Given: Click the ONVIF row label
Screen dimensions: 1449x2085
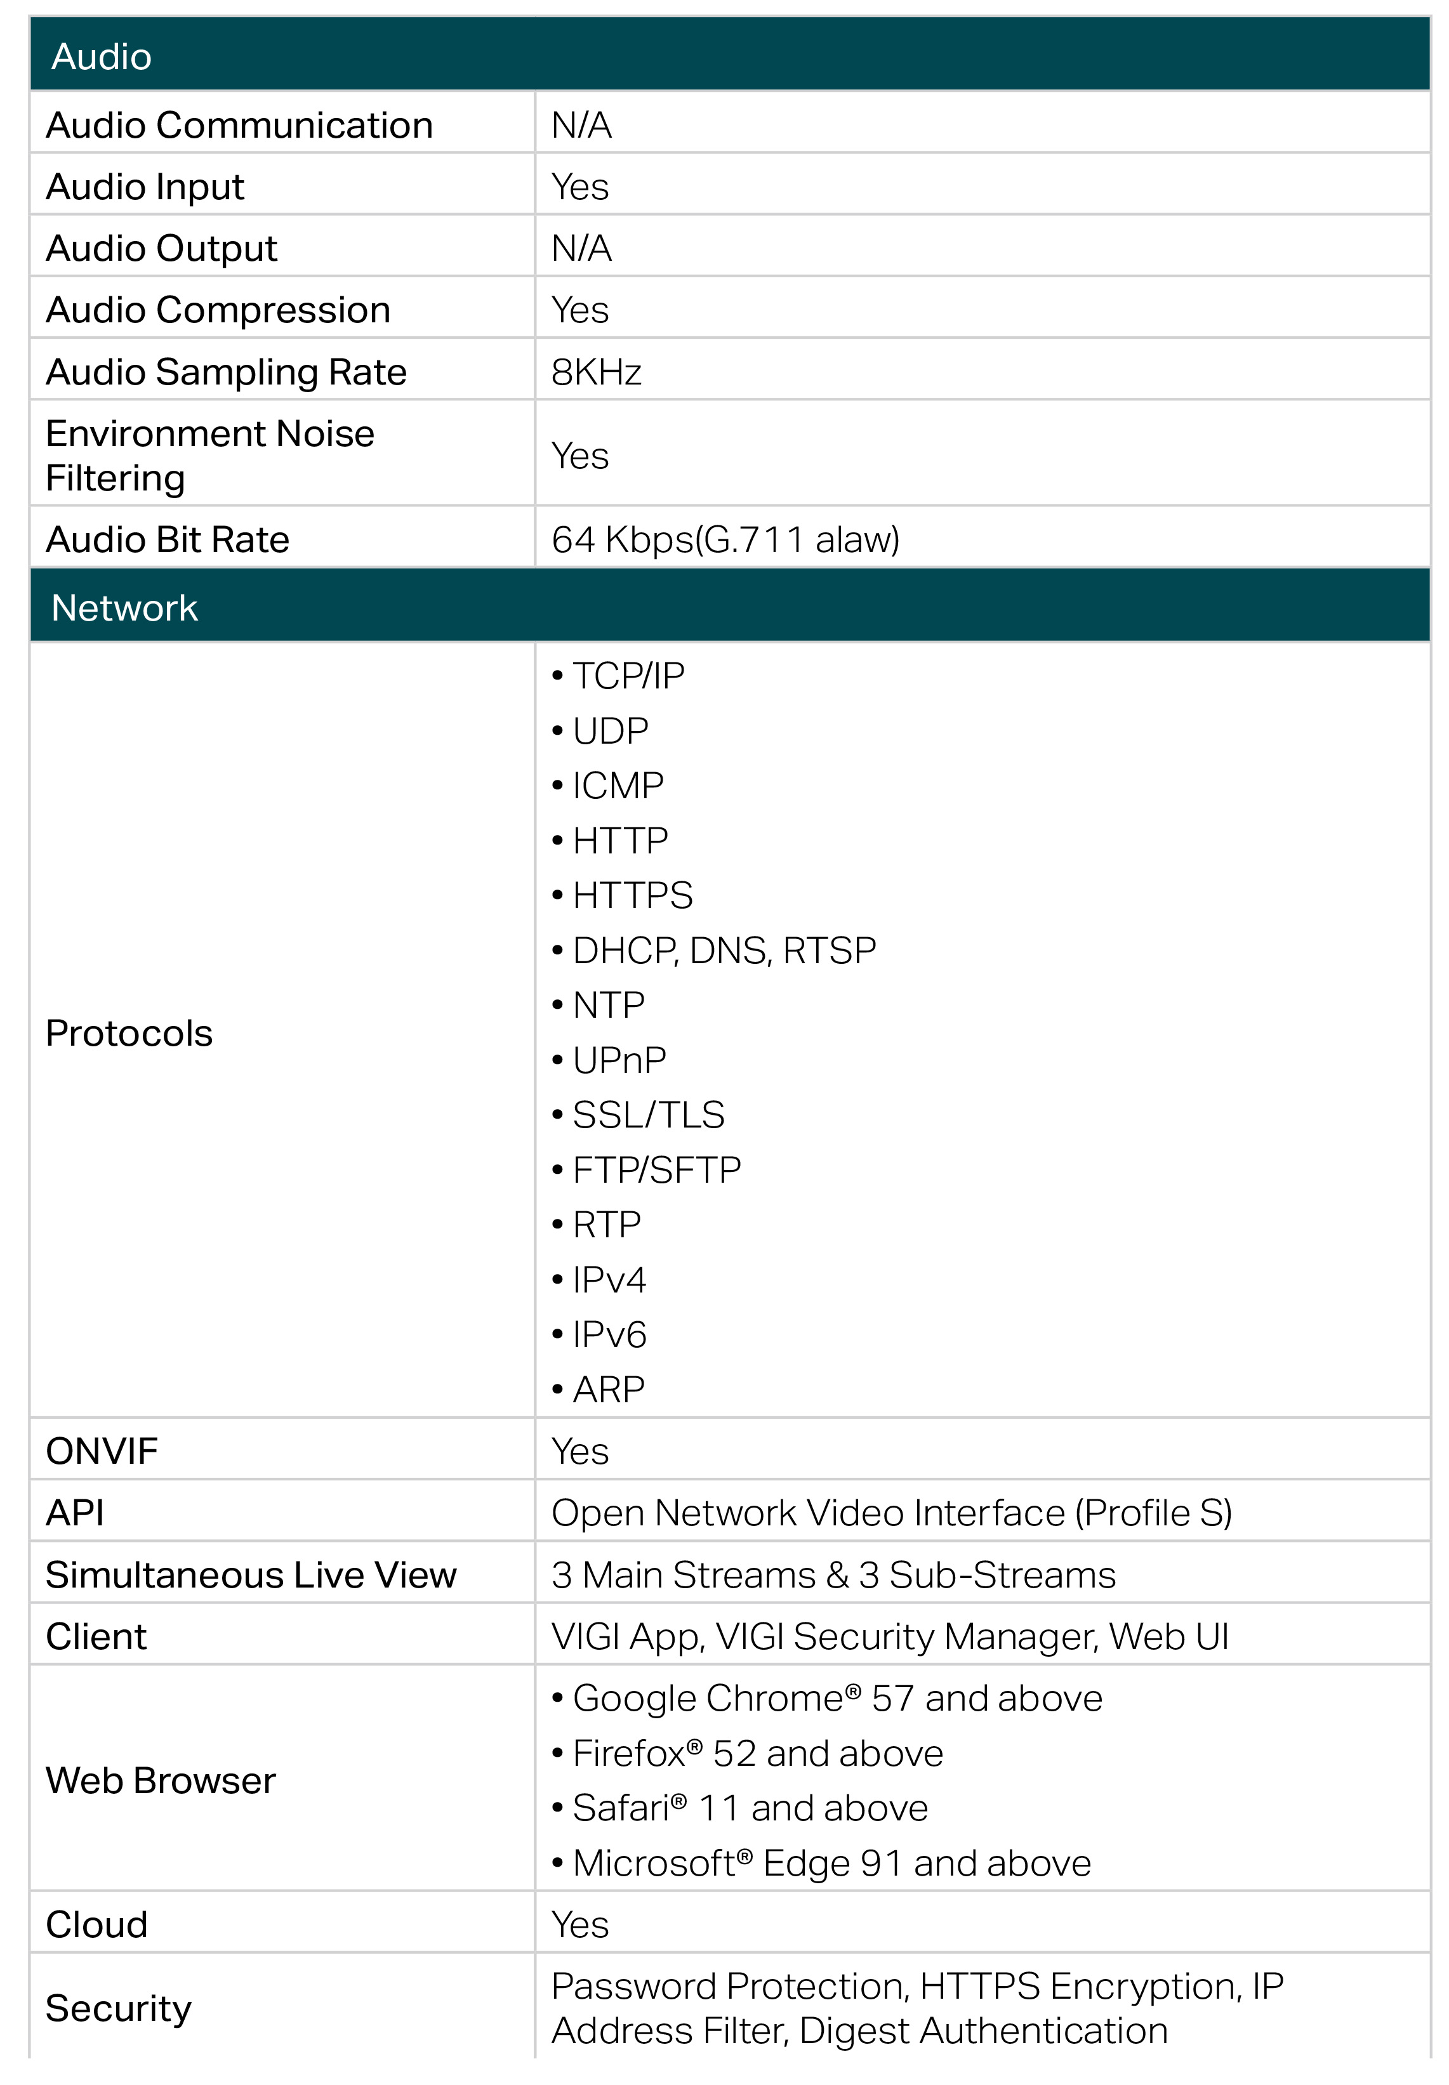Looking at the screenshot, I should pos(102,1451).
